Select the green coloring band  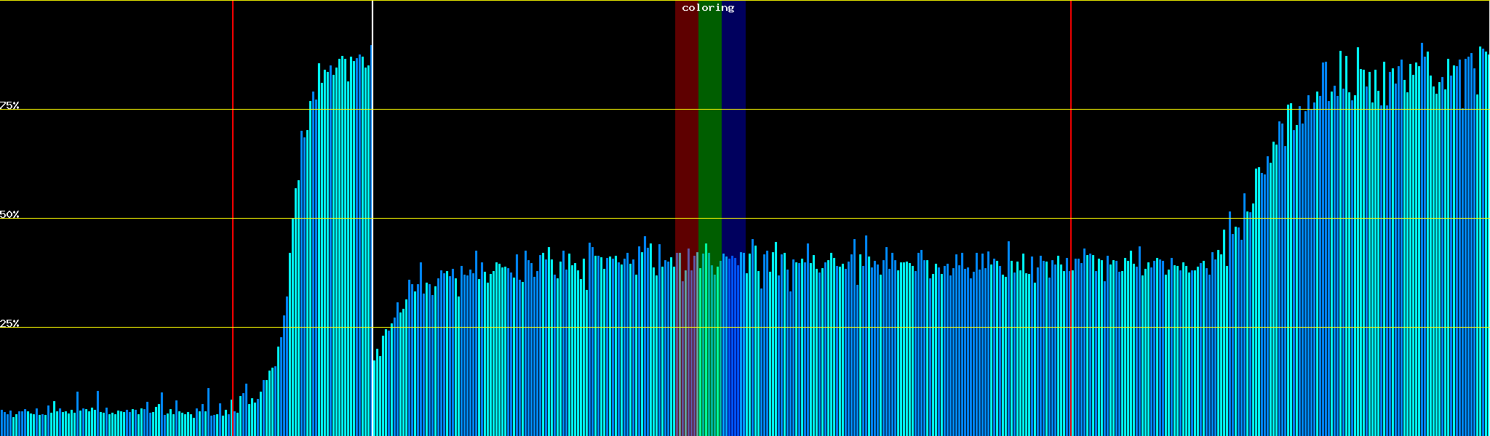point(709,145)
